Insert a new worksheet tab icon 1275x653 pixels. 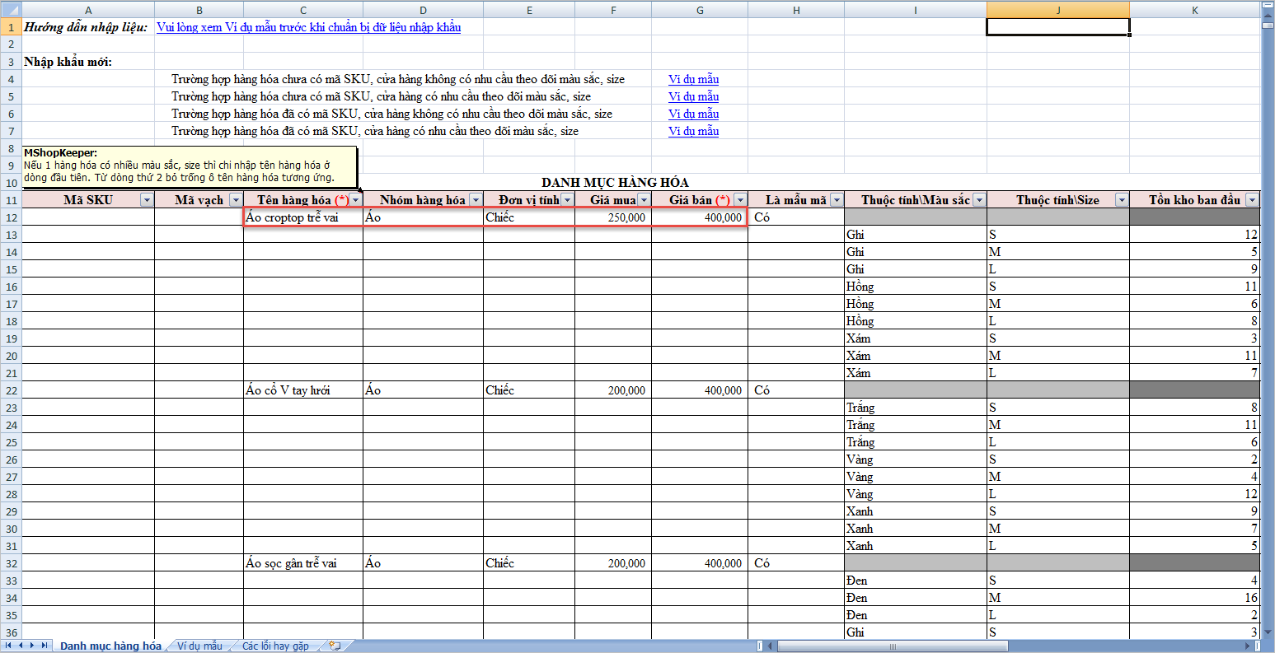coord(335,646)
